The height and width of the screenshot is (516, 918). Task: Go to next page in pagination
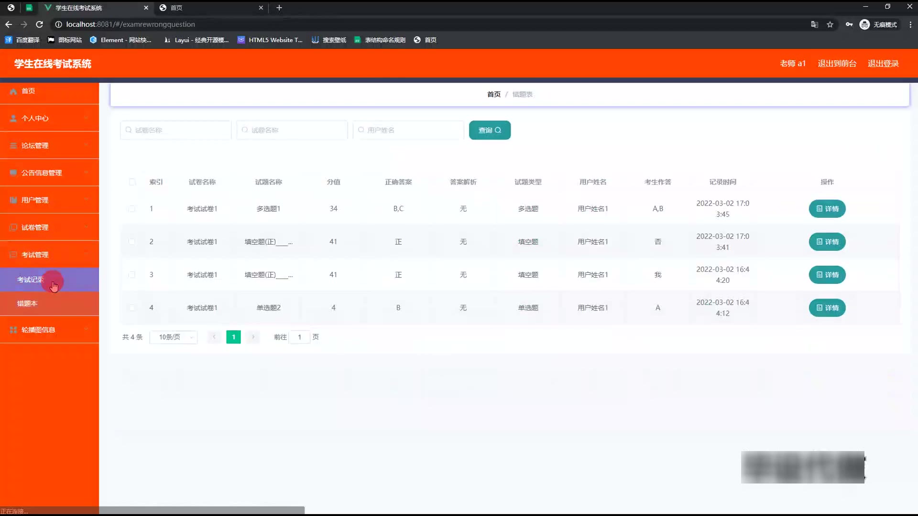pos(253,337)
